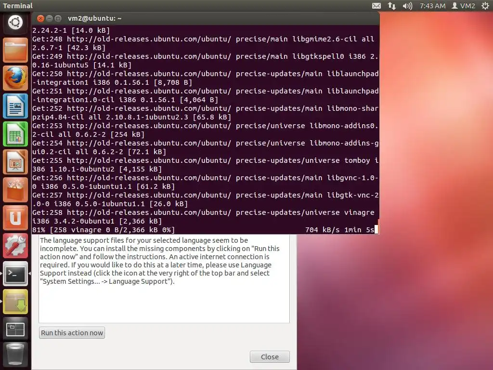Select the Terminal launcher icon
The height and width of the screenshot is (370, 493).
point(15,274)
